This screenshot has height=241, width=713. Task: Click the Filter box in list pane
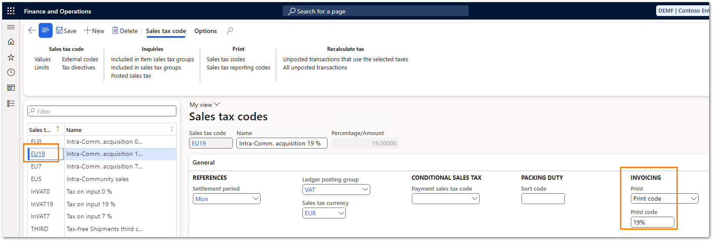tap(102, 111)
